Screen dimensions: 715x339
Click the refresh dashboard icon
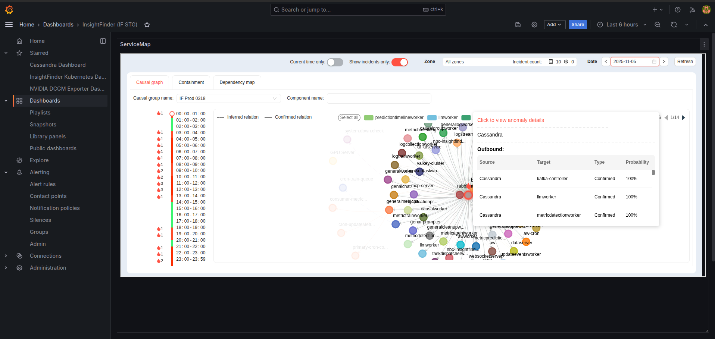click(674, 25)
